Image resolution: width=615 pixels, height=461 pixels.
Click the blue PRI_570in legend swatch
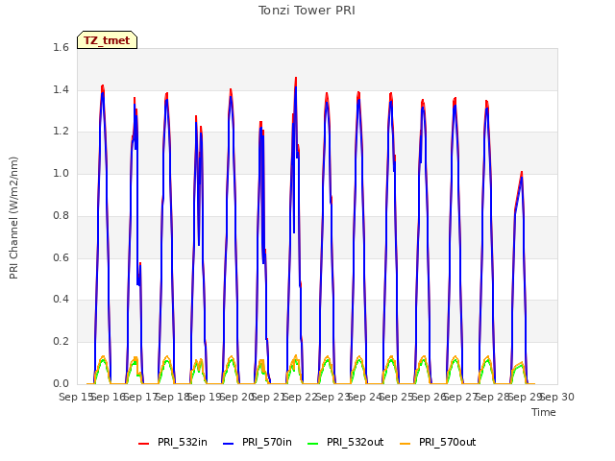point(229,444)
